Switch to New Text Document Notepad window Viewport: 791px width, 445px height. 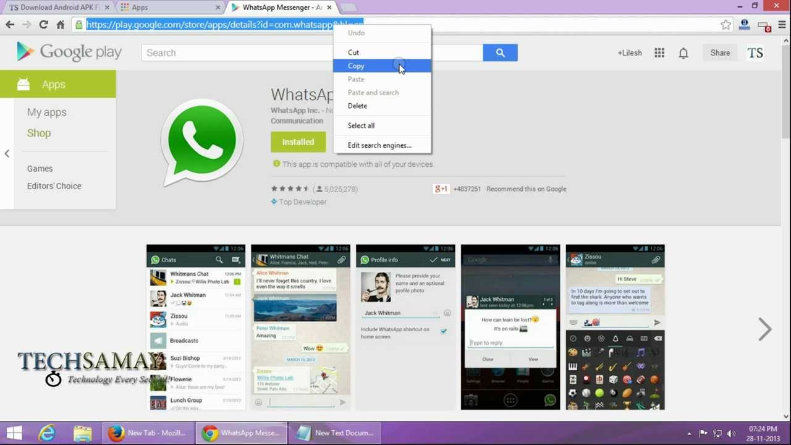[x=335, y=433]
